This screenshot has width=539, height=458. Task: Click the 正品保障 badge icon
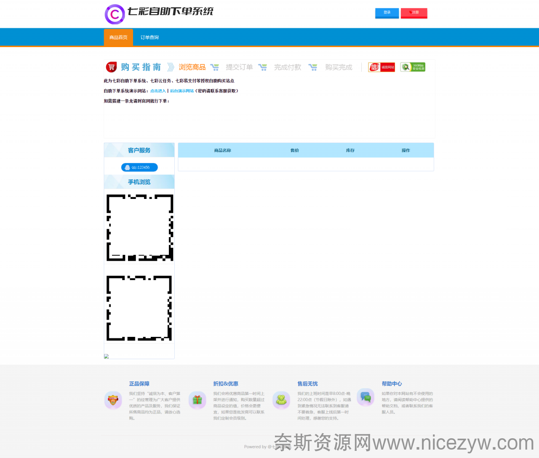click(x=113, y=399)
